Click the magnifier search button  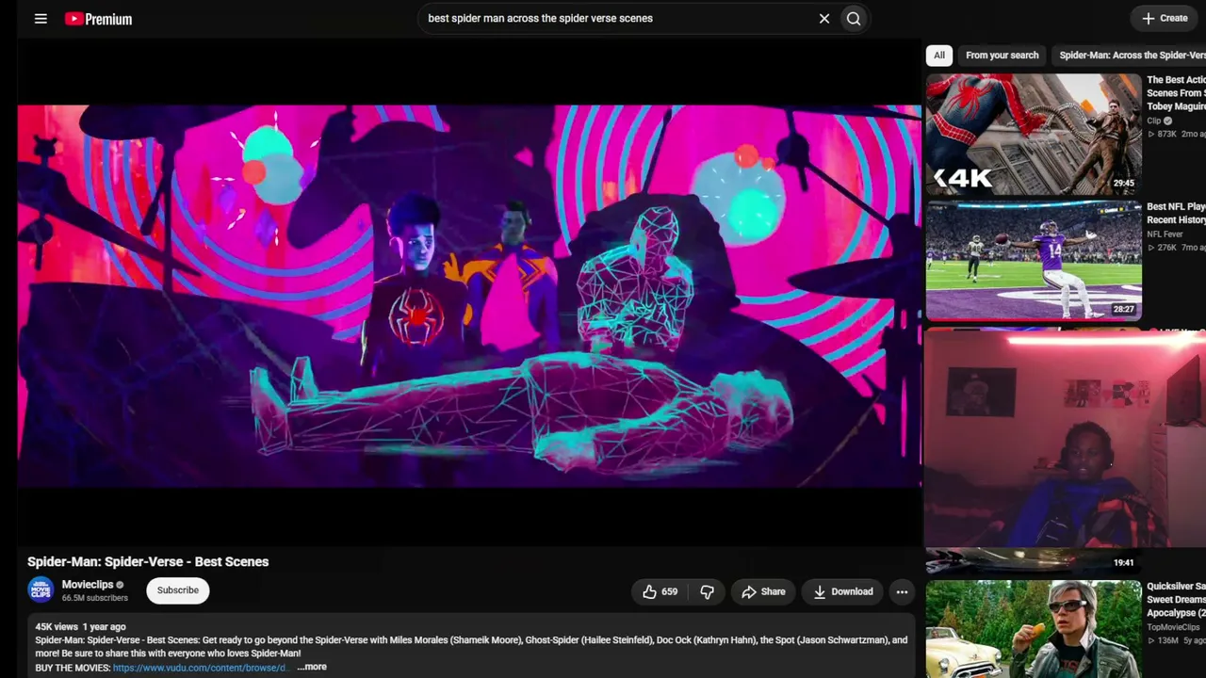854,18
